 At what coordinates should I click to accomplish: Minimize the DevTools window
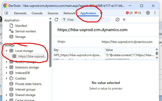click(130, 6)
